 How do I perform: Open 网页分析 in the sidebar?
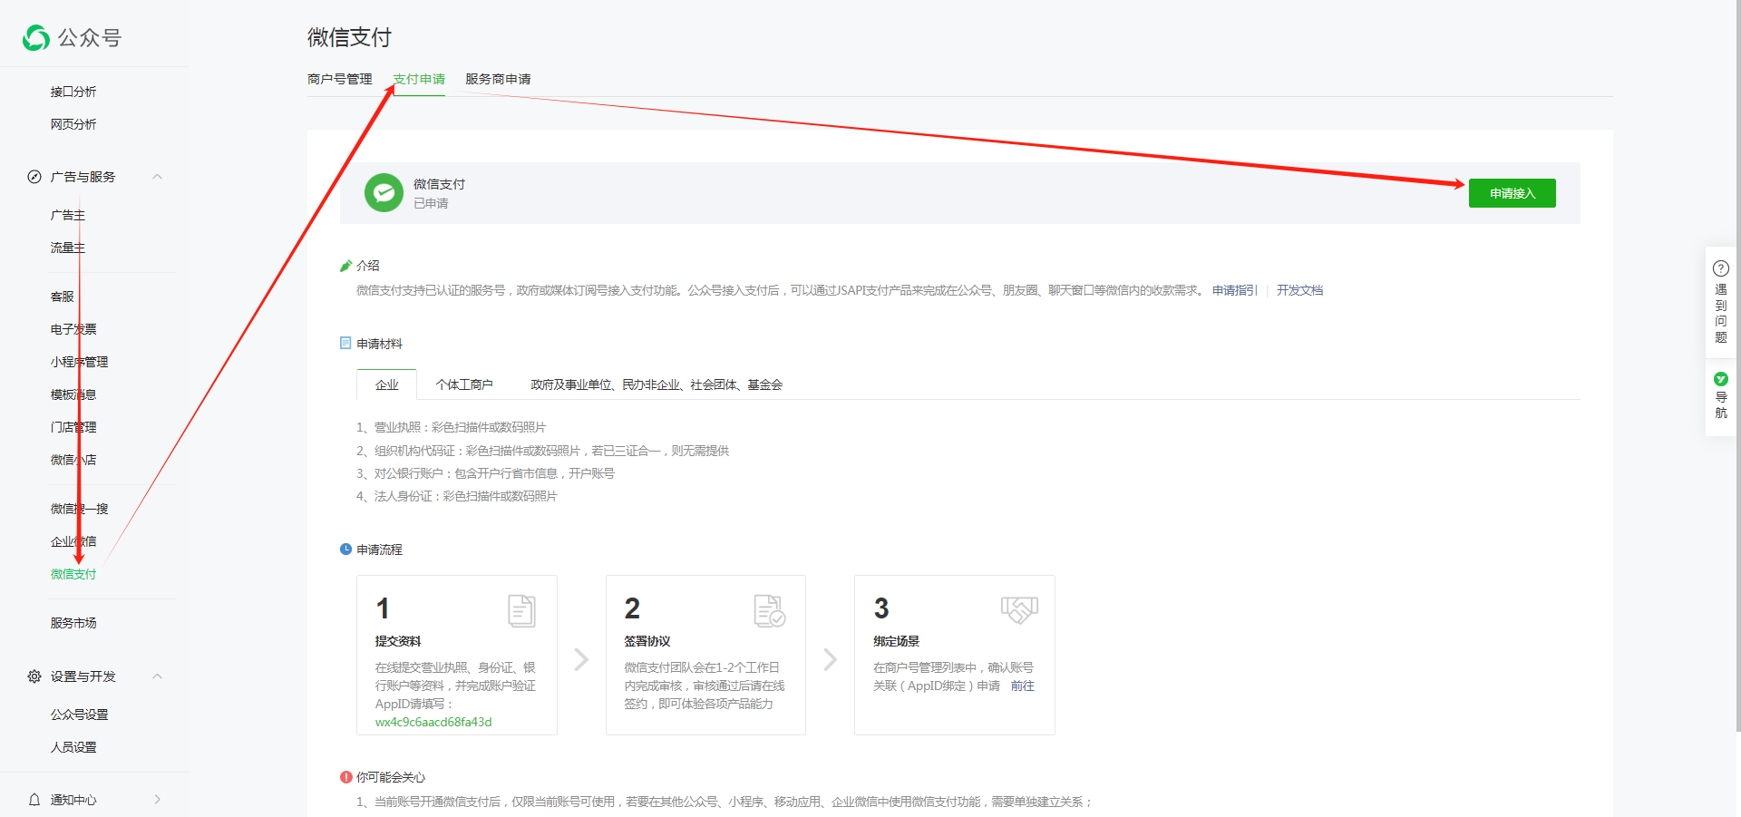tap(73, 124)
